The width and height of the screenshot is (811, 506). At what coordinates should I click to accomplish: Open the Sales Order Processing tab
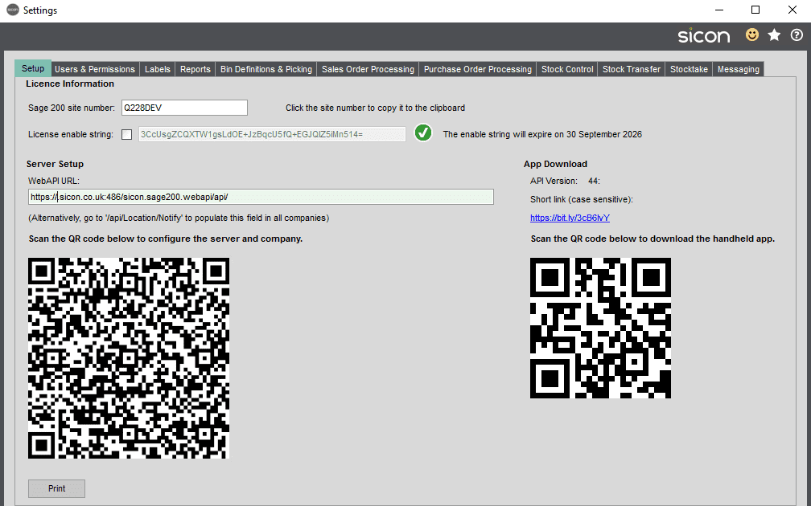(x=368, y=69)
